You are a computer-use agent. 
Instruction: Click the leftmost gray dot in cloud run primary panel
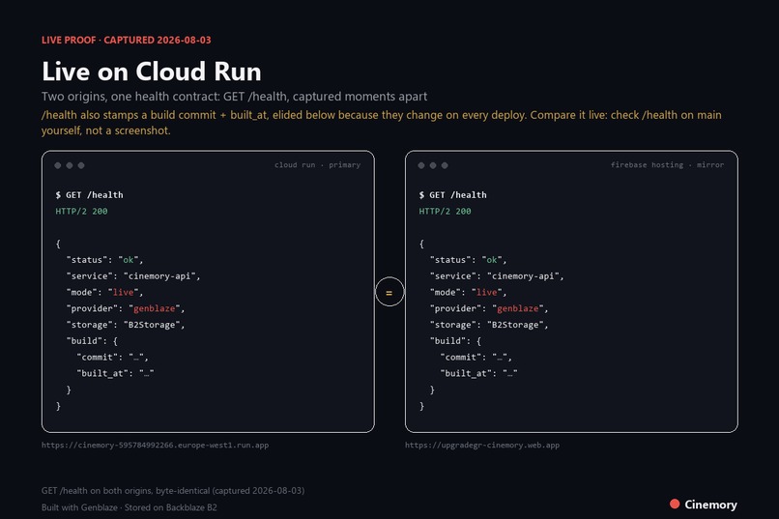58,165
